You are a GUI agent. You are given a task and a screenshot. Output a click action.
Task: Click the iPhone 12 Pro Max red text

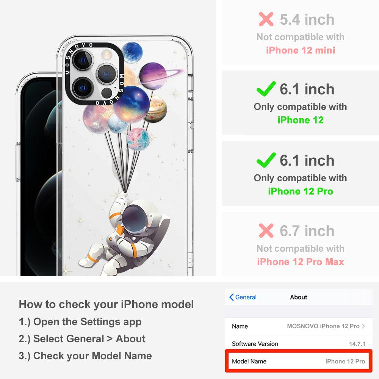coord(301,262)
